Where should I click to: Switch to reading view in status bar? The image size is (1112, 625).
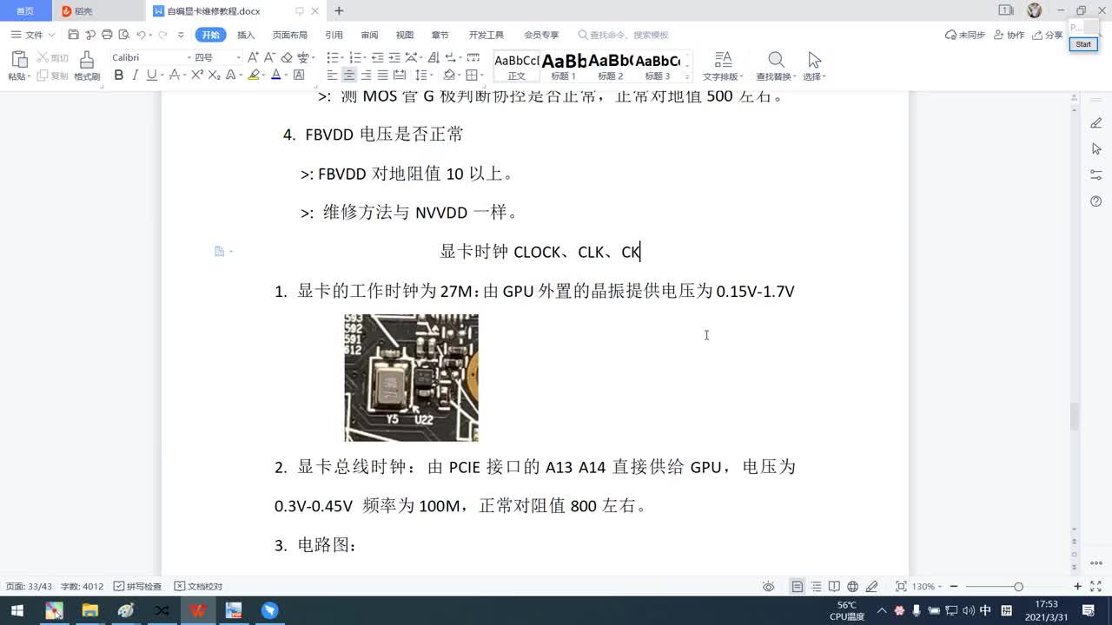click(834, 587)
